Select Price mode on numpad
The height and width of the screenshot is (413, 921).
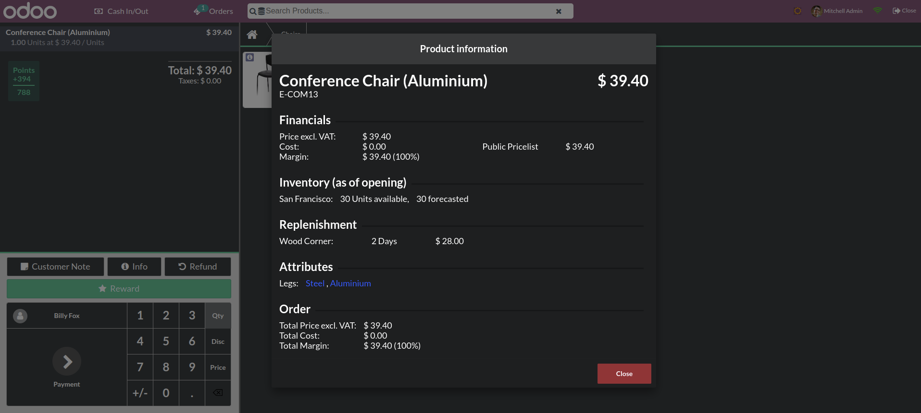coord(218,367)
